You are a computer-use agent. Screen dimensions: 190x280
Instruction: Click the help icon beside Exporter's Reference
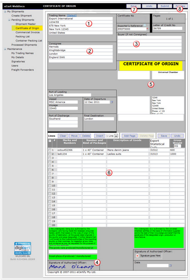pos(145,25)
